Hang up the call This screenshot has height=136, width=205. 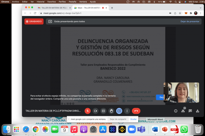click(136, 111)
